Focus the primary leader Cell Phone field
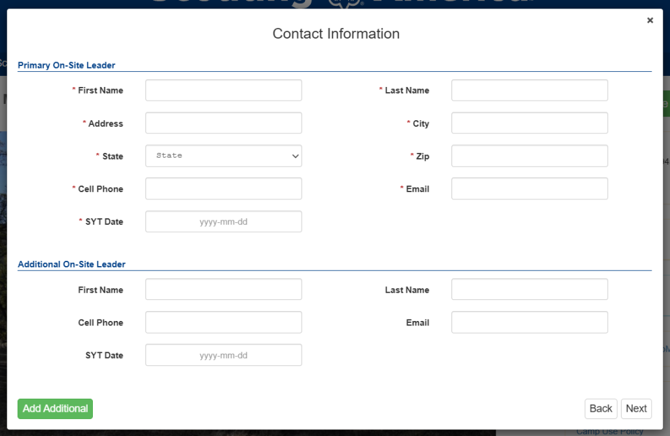The width and height of the screenshot is (670, 436). pos(224,189)
